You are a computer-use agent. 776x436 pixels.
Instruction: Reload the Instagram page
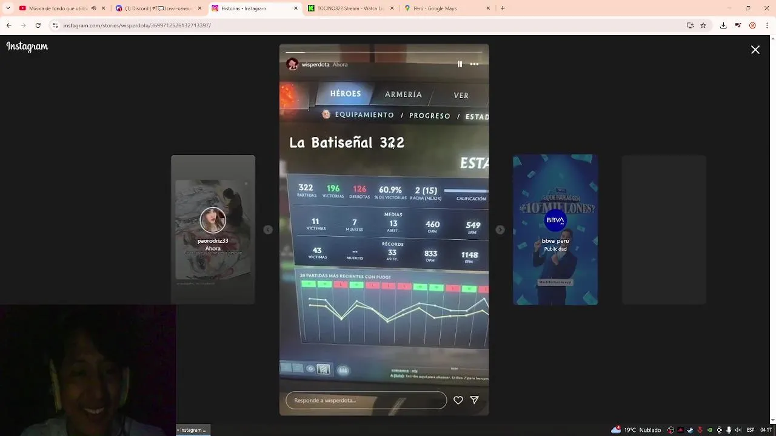[38, 25]
